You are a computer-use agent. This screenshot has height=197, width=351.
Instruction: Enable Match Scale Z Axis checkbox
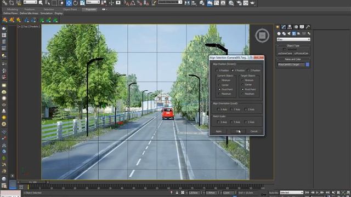click(x=246, y=122)
